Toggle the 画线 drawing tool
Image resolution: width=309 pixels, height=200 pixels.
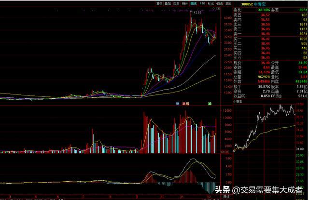click(x=194, y=3)
